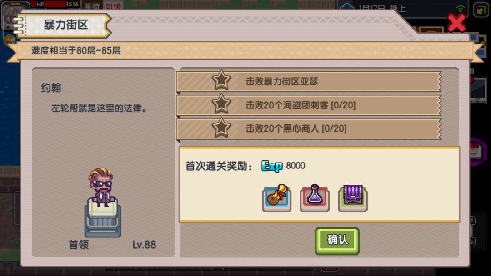Select the 击败20个黑心商人 quest row

(x=309, y=128)
